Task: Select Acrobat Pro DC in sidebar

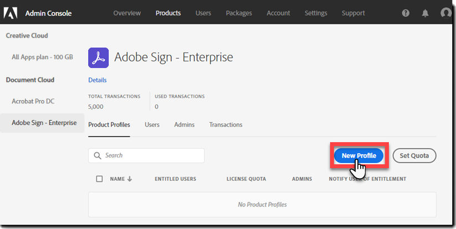Action: pyautogui.click(x=33, y=101)
